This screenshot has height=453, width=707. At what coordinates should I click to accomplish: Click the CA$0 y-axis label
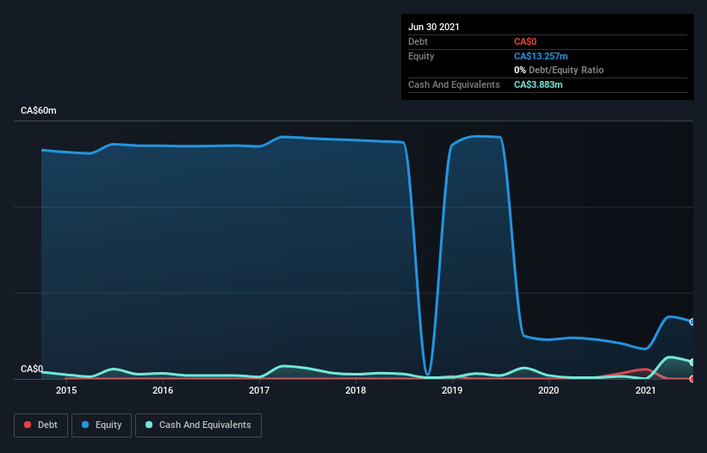32,369
